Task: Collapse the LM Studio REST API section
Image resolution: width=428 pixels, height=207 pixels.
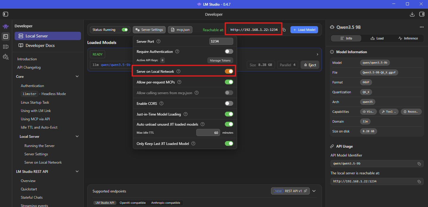Action: click(x=77, y=172)
